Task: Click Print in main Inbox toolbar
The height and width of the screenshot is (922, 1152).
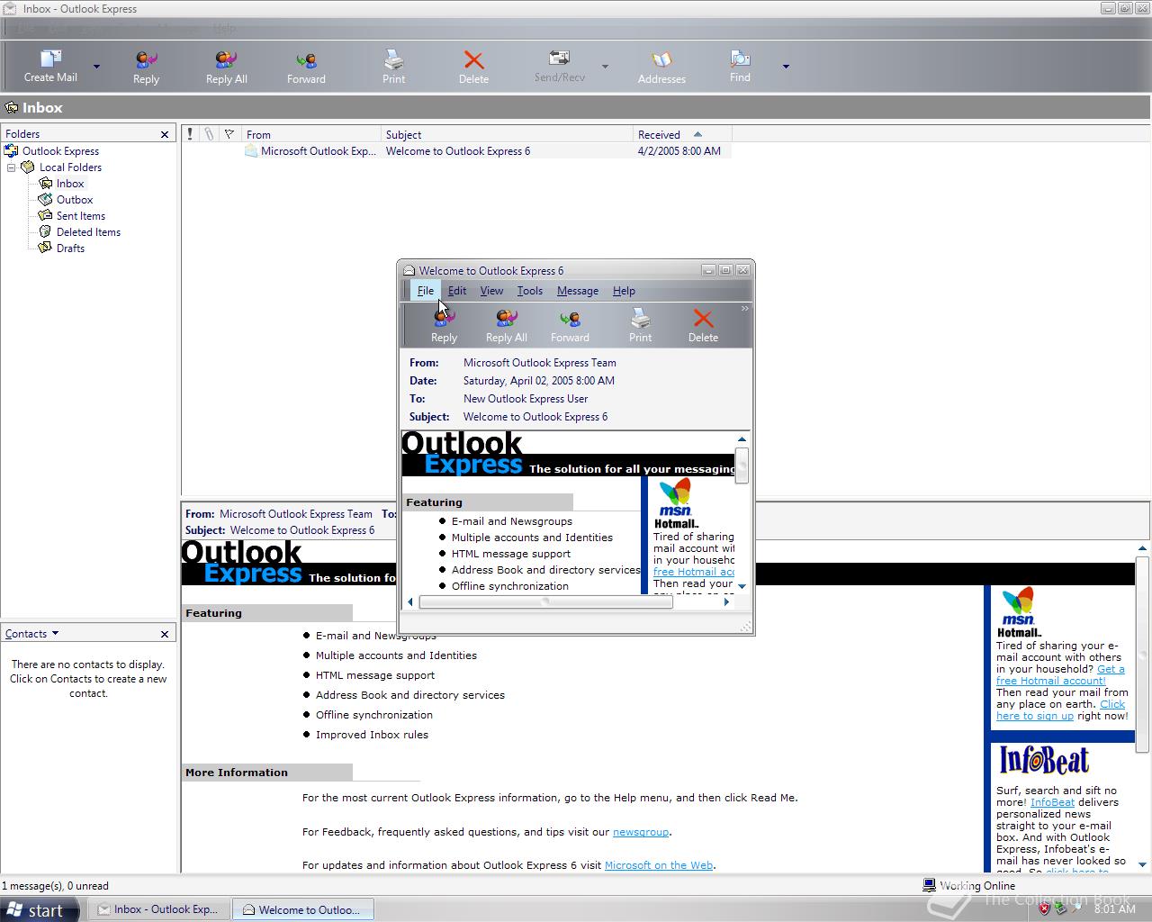Action: tap(393, 67)
